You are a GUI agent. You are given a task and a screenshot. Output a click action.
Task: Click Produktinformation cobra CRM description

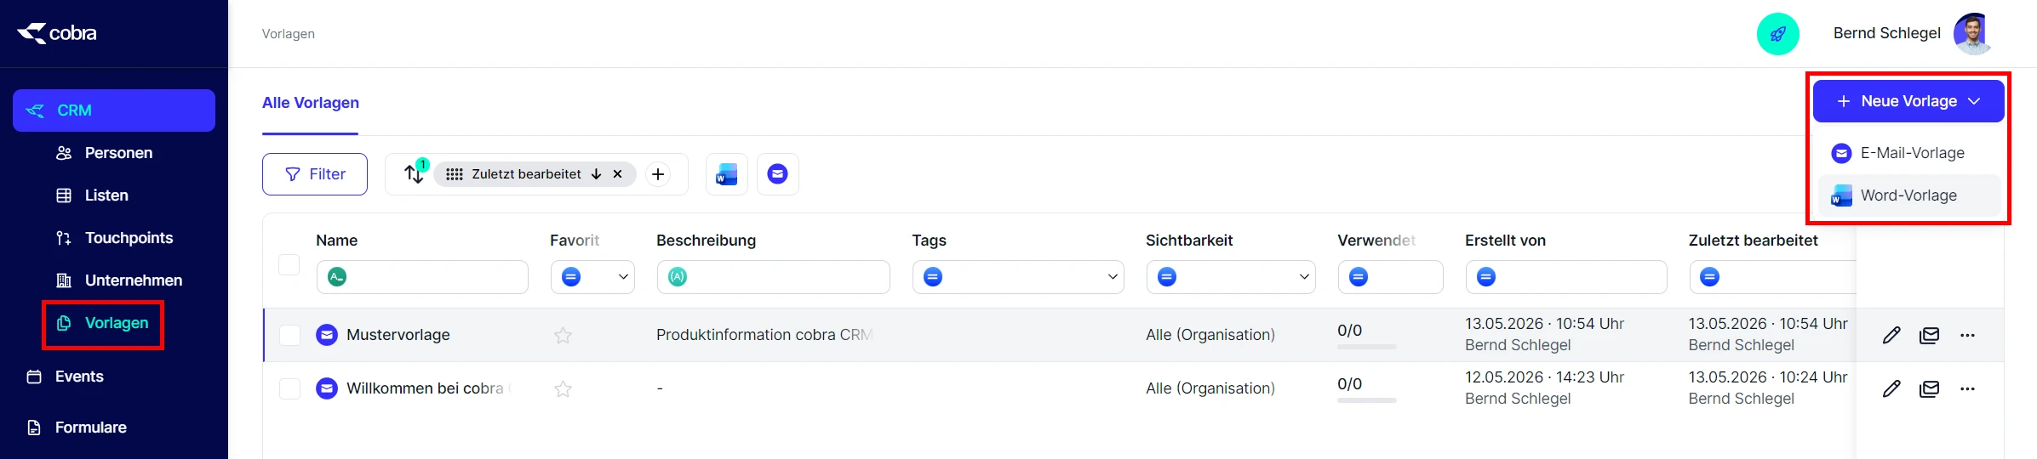pos(764,335)
